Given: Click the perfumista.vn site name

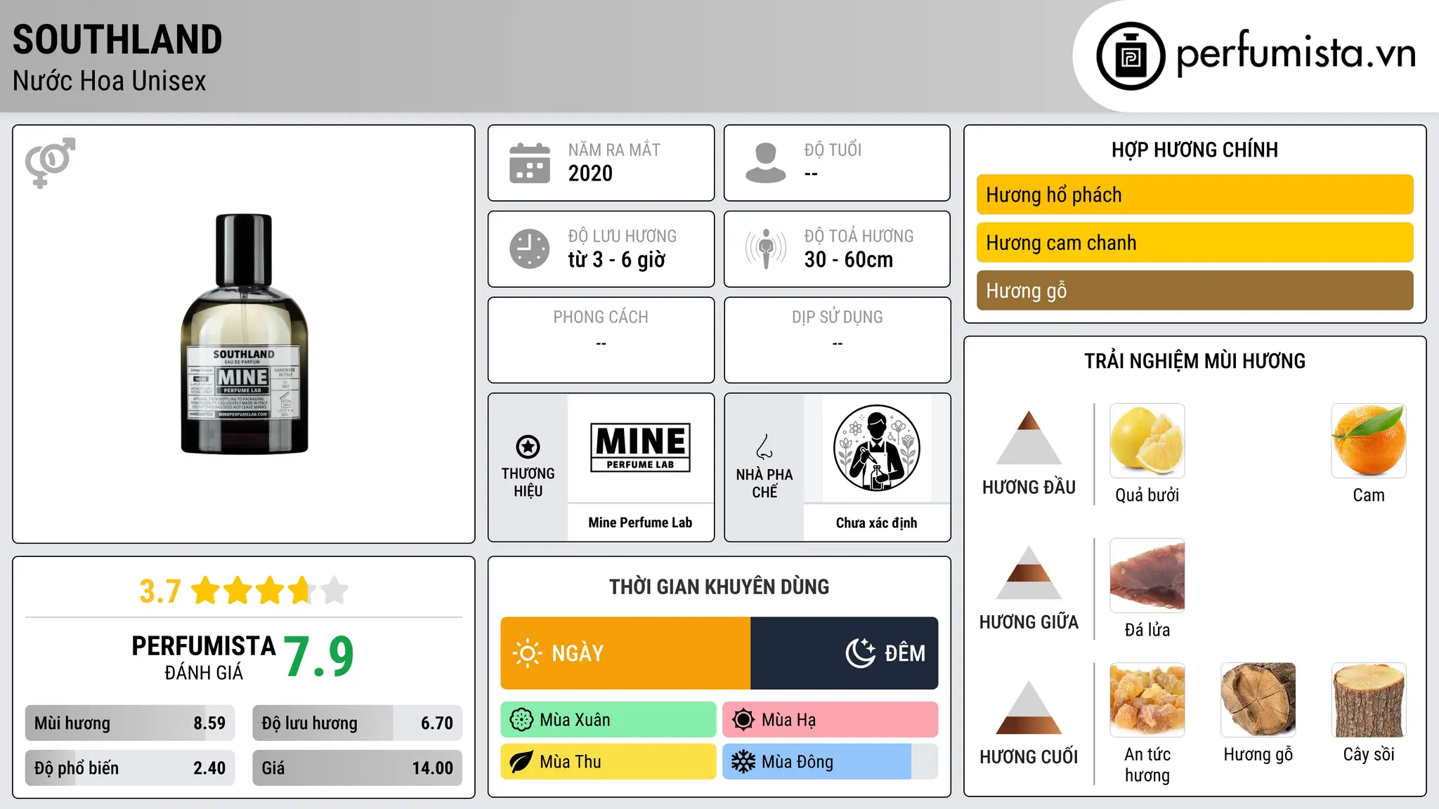Looking at the screenshot, I should pos(1296,54).
